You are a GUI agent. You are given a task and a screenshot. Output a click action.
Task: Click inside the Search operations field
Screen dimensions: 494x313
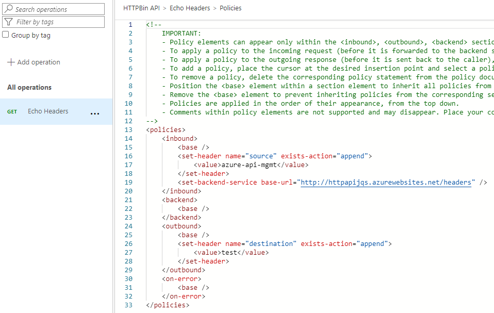57,9
